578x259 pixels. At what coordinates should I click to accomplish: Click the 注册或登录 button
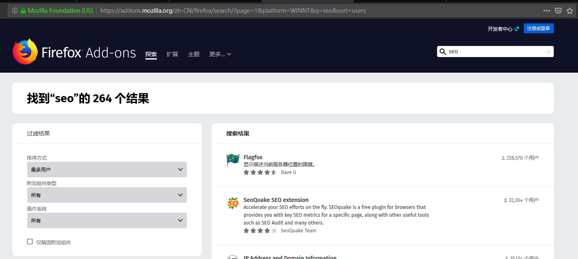(539, 28)
